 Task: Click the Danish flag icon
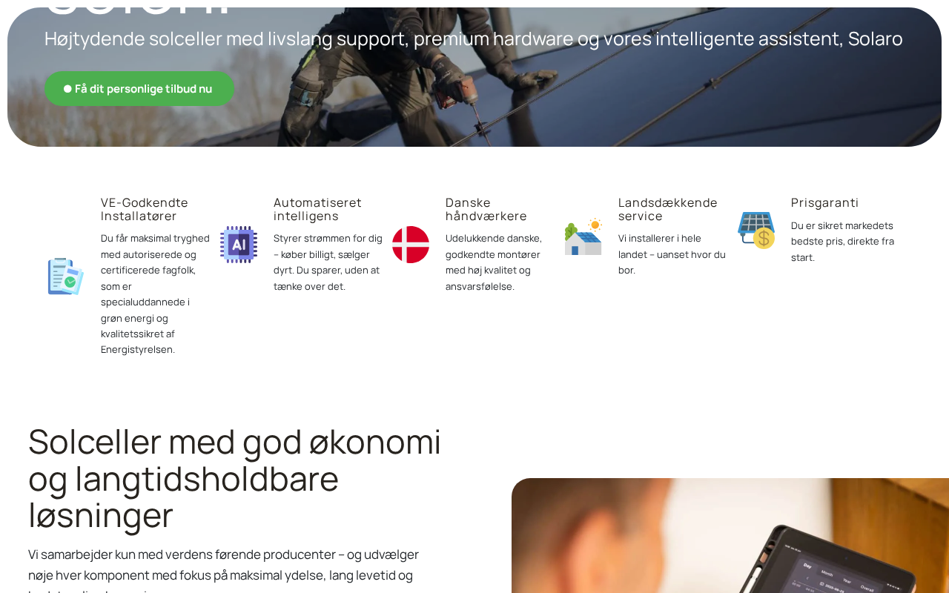[411, 245]
